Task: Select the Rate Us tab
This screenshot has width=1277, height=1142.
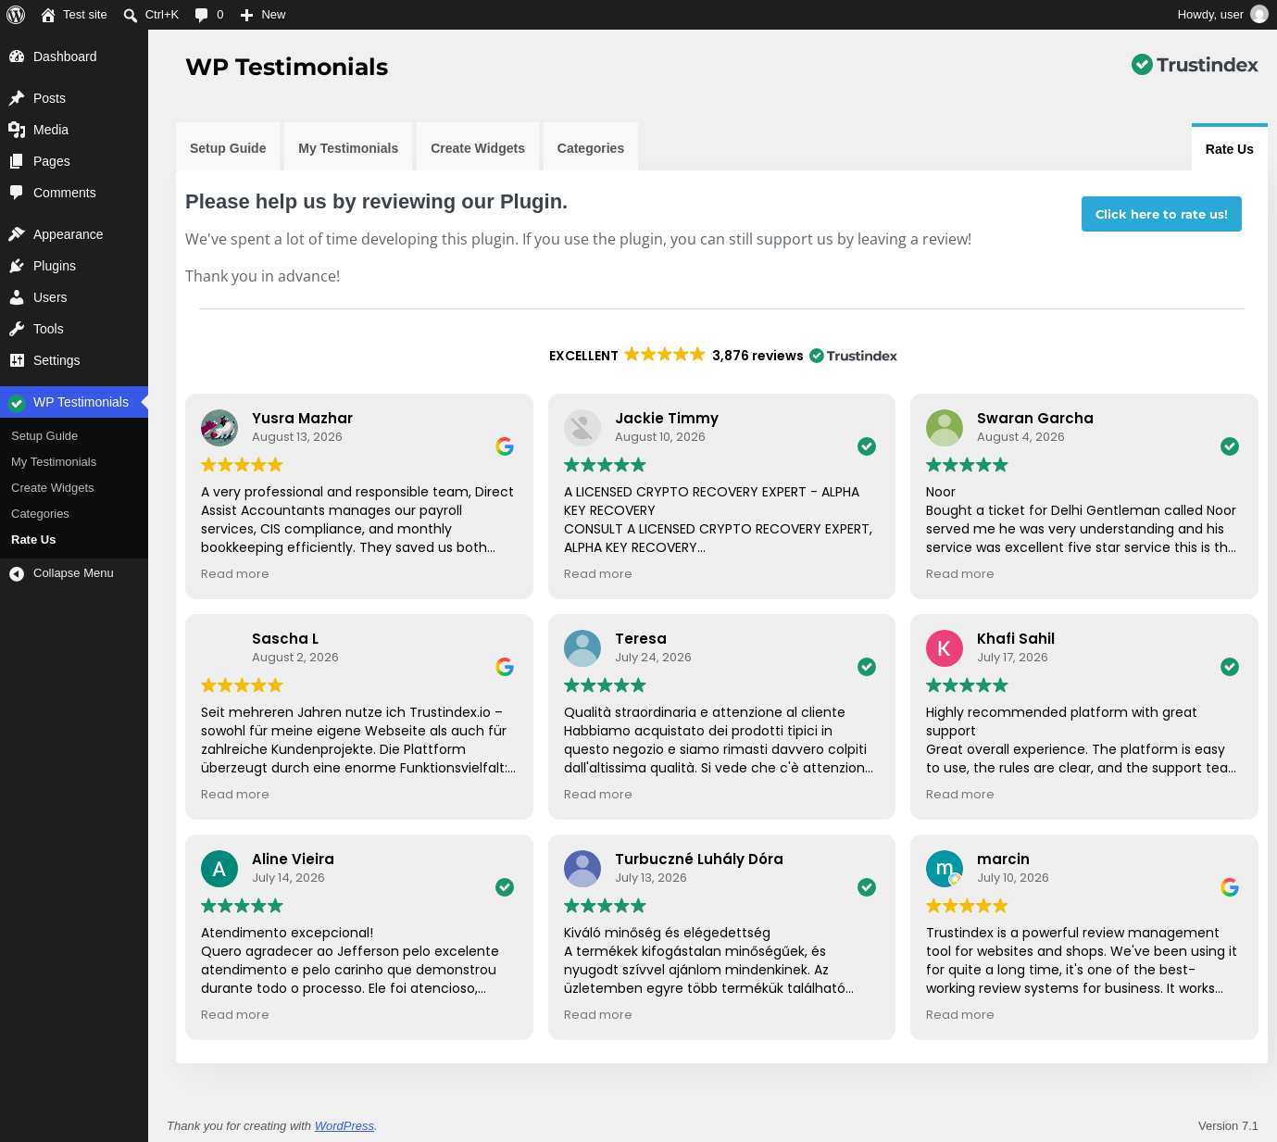Action: click(1230, 148)
